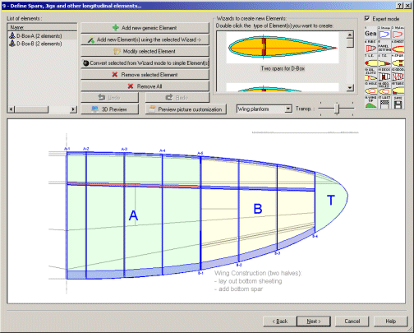Click the Save floppy disk icon
Viewport: 414px width, 333px height.
tap(398, 102)
